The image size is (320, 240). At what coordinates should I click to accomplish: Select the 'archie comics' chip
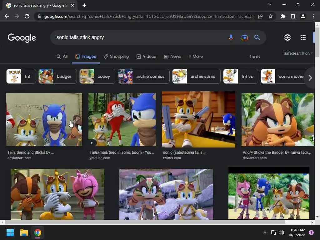[144, 76]
